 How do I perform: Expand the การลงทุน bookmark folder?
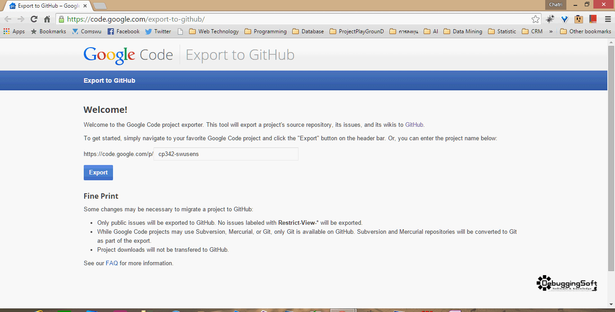(404, 31)
